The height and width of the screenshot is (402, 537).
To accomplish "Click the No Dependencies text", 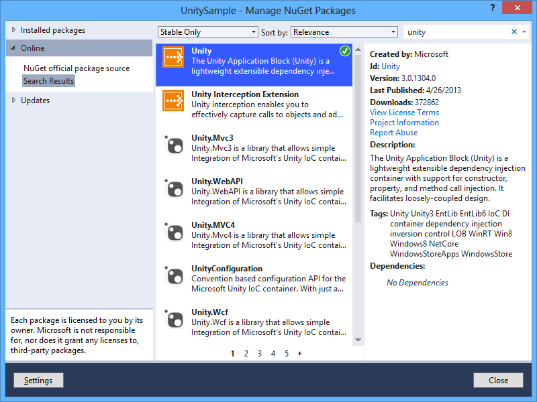I will point(417,283).
